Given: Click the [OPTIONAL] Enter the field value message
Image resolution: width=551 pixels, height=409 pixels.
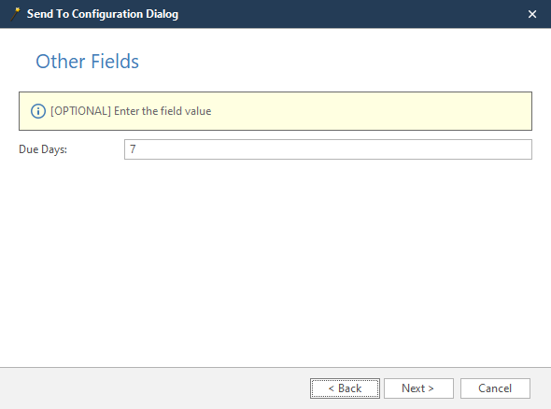Looking at the screenshot, I should pyautogui.click(x=131, y=111).
